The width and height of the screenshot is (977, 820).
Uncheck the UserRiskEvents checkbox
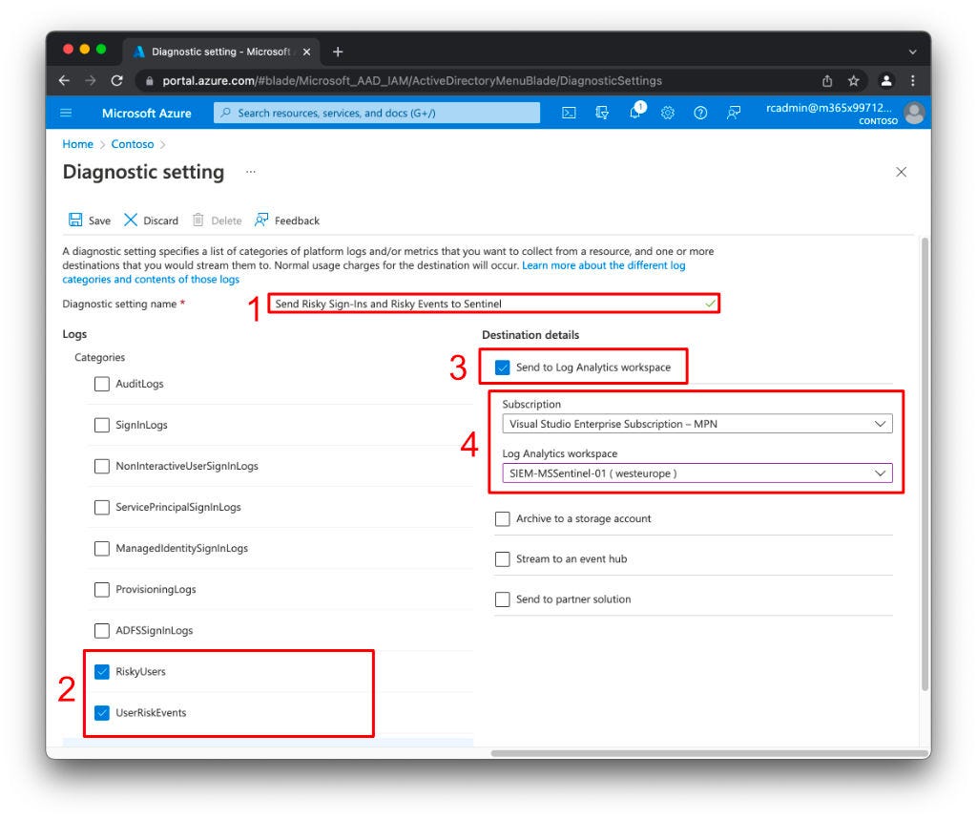coord(101,713)
